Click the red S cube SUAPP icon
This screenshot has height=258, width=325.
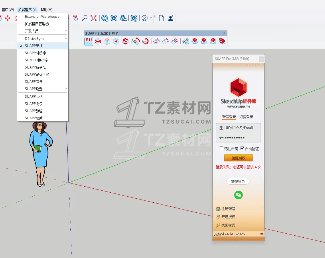click(x=125, y=41)
